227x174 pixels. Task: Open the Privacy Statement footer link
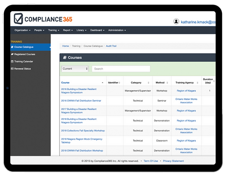coord(173,161)
